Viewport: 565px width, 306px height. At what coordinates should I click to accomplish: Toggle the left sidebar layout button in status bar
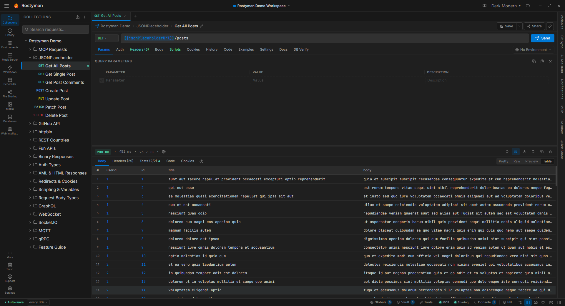528,302
